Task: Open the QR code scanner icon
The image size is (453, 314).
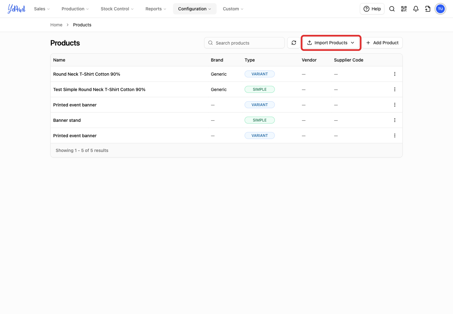Action: 404,9
